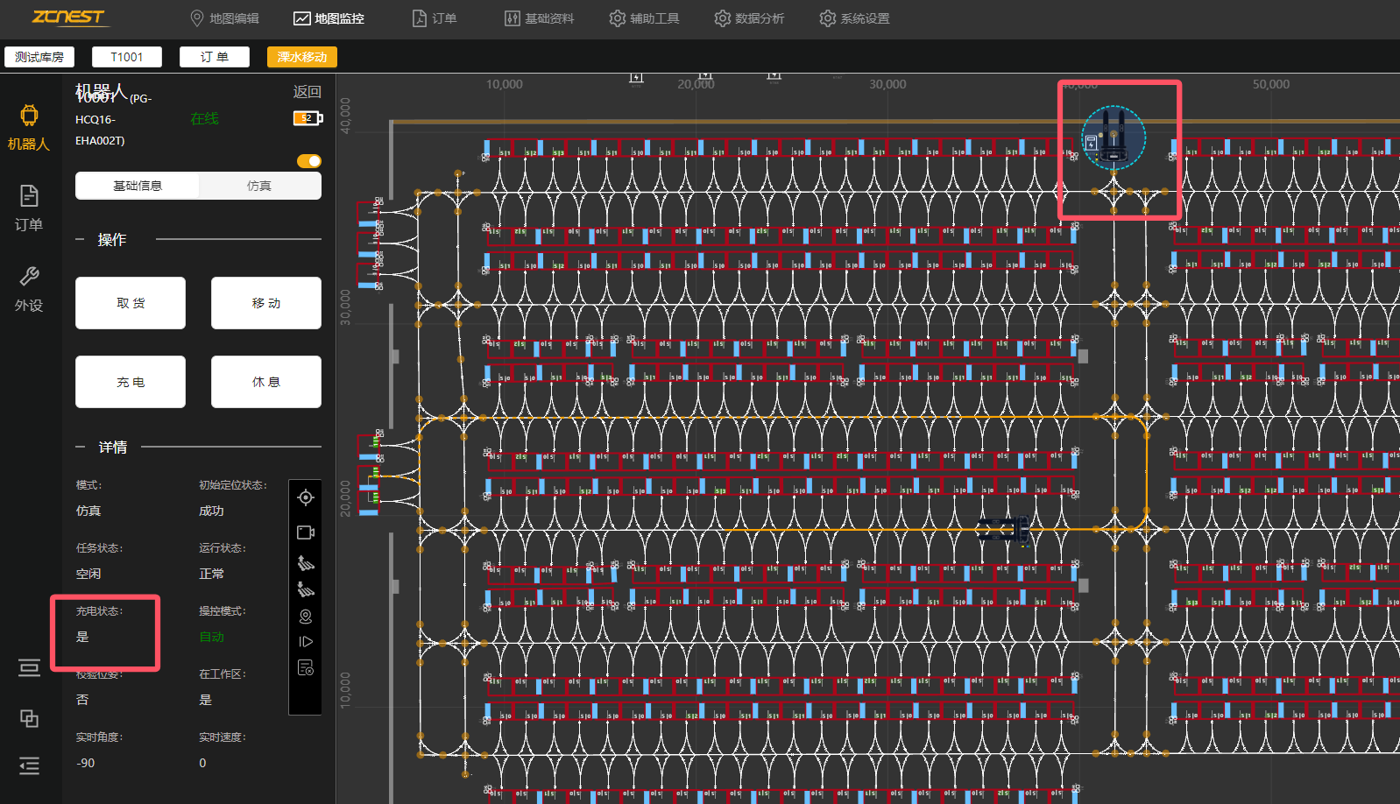Viewport: 1400px width, 804px height.
Task: Click the 实时角度 value -90
Action: click(x=85, y=763)
